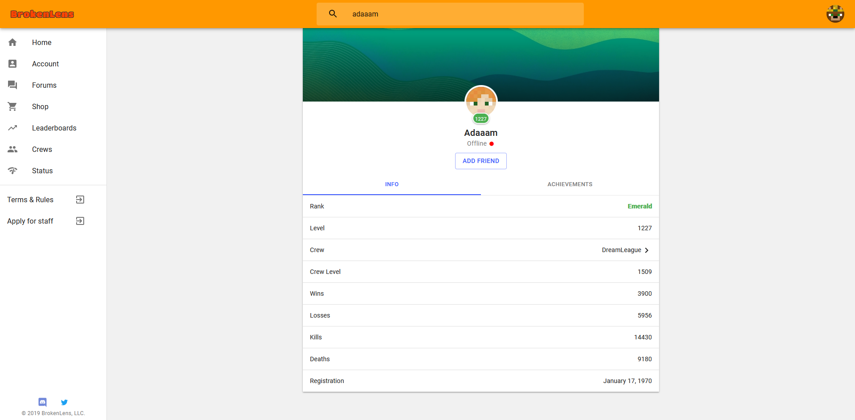View the Leaderboards trend icon
The width and height of the screenshot is (855, 420).
pyautogui.click(x=12, y=128)
